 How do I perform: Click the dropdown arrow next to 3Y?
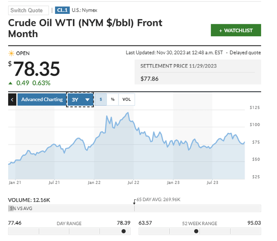[87, 100]
